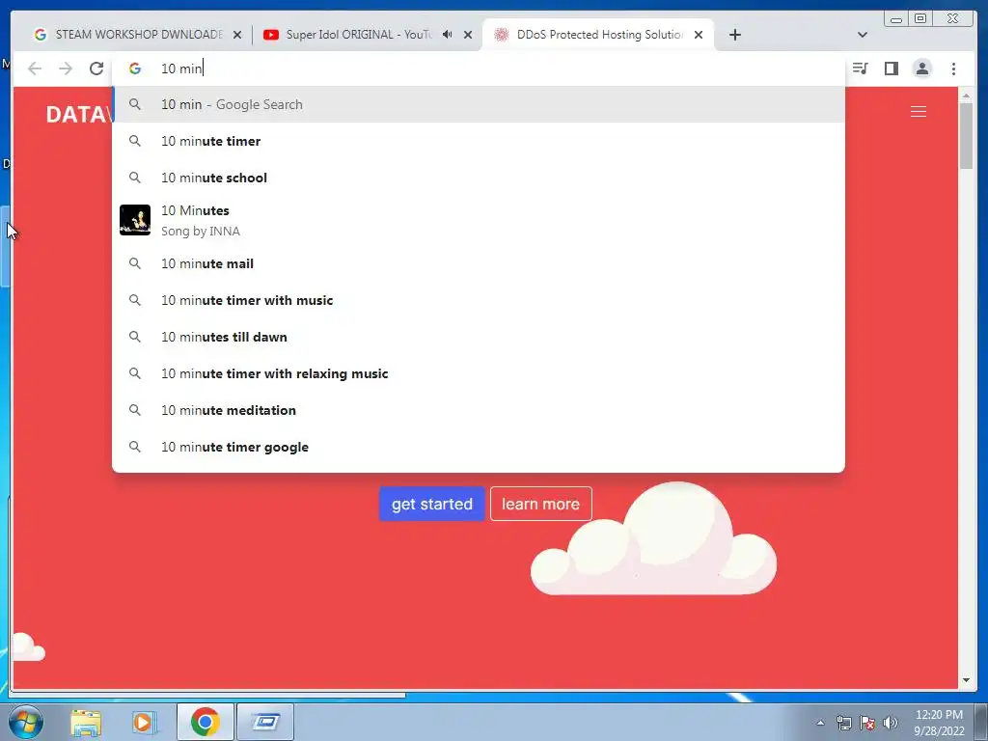
Task: Close the Chrome window
Action: click(953, 19)
